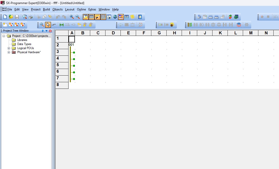Expand the Physical Hardware node

click(9, 52)
